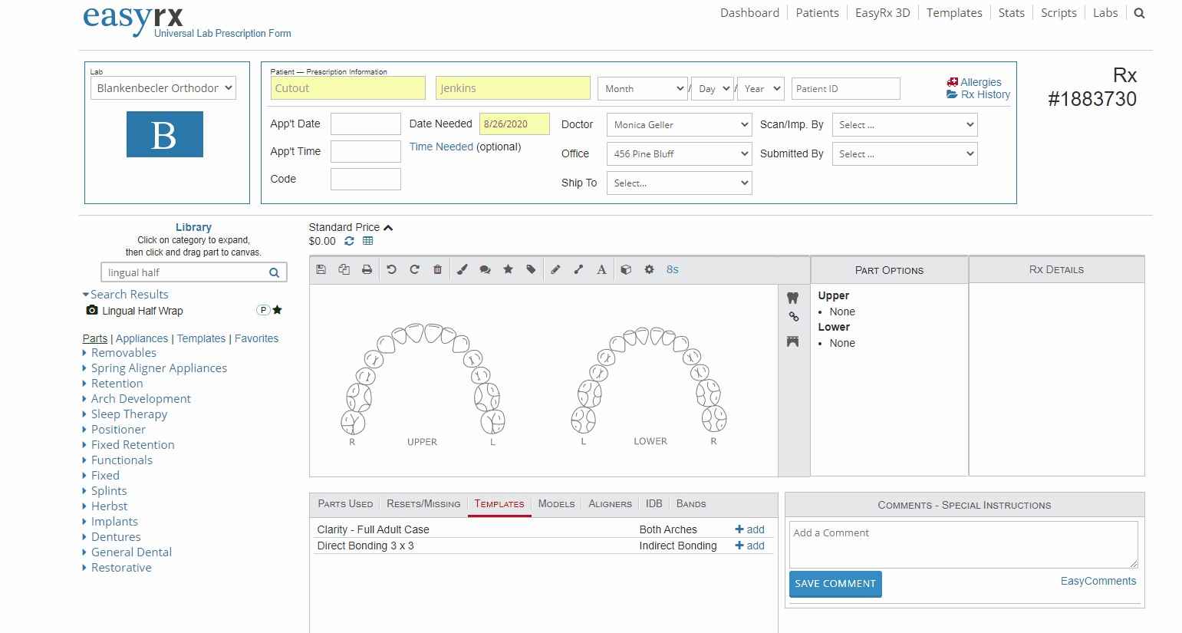Open the Office dropdown showing 456 Pine Bluff
This screenshot has width=1182, height=633.
coord(680,153)
